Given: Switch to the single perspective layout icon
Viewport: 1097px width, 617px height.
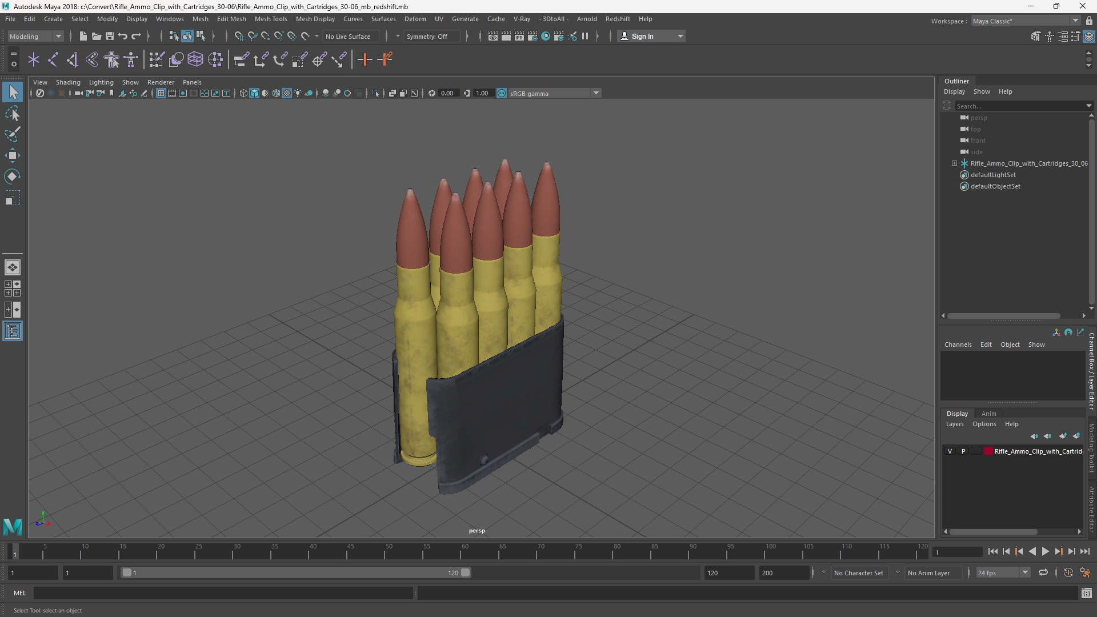Looking at the screenshot, I should click(13, 267).
